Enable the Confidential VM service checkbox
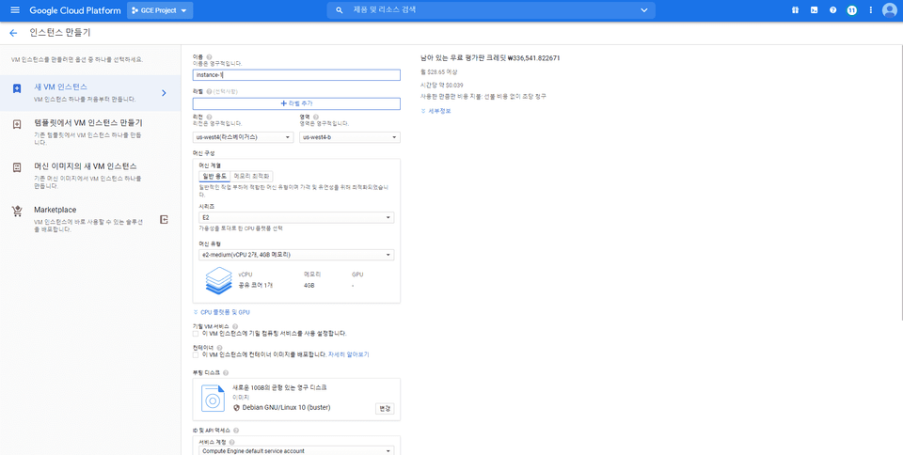This screenshot has width=903, height=455. (196, 334)
